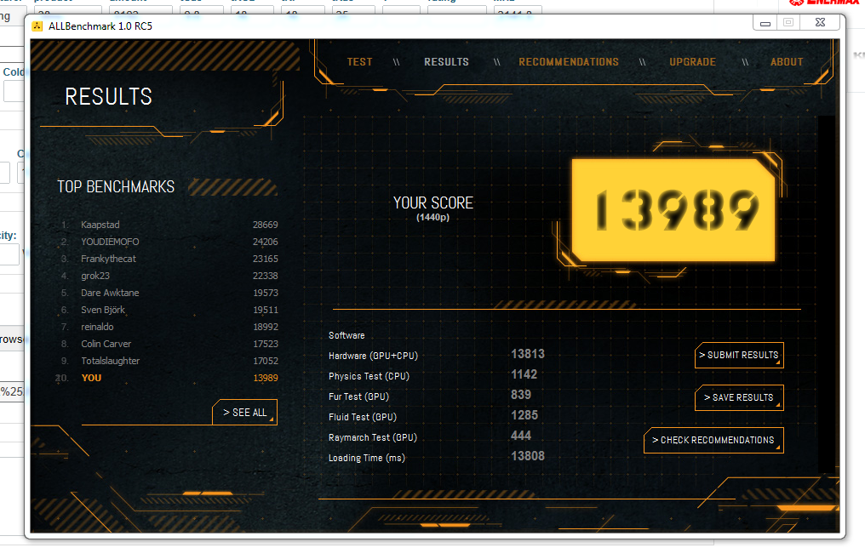Screen dimensions: 865x559
Task: Click the Physics Test value 1142
Action: (524, 374)
